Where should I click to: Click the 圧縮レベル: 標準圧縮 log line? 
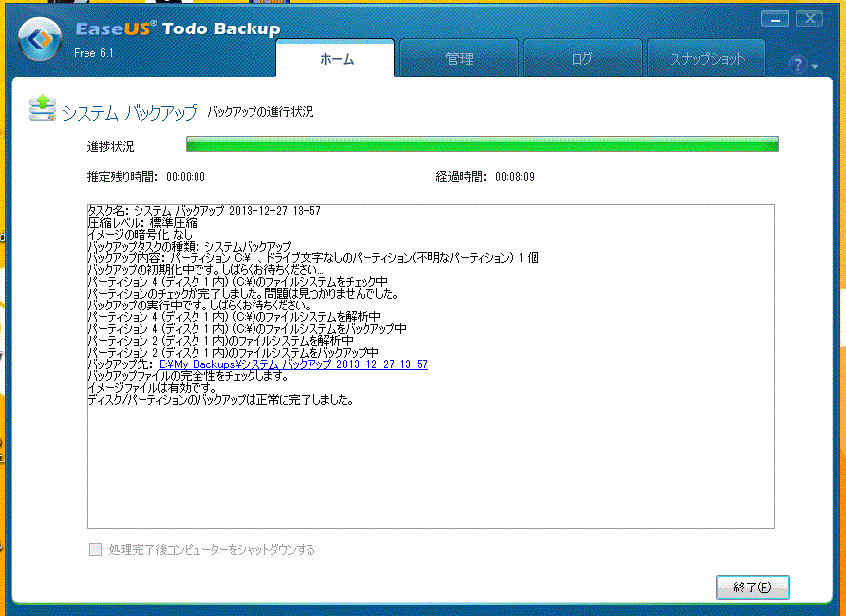[142, 223]
